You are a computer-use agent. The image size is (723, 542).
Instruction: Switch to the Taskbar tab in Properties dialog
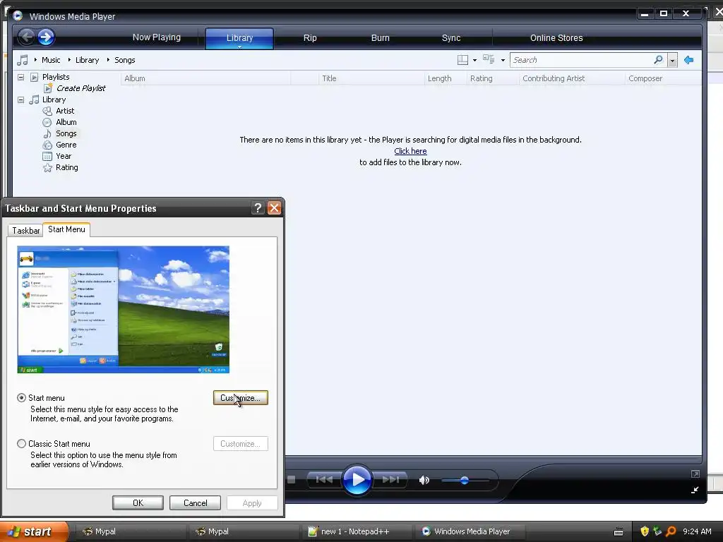coord(26,231)
